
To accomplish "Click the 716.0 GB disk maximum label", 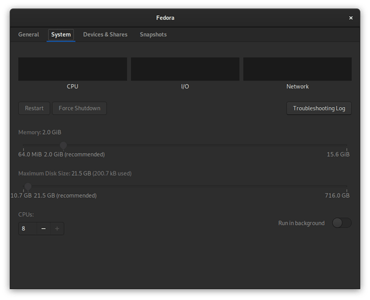I will pyautogui.click(x=337, y=195).
